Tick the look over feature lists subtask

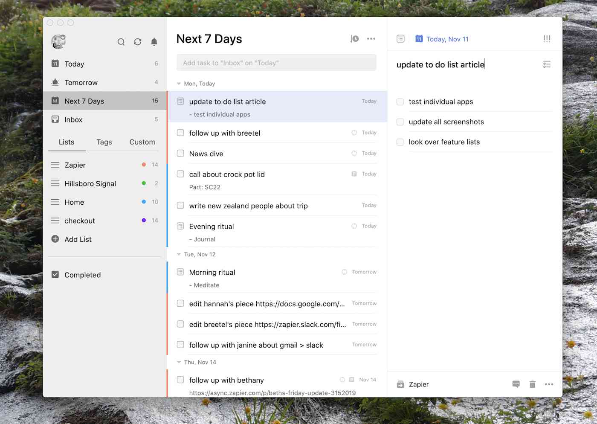400,142
